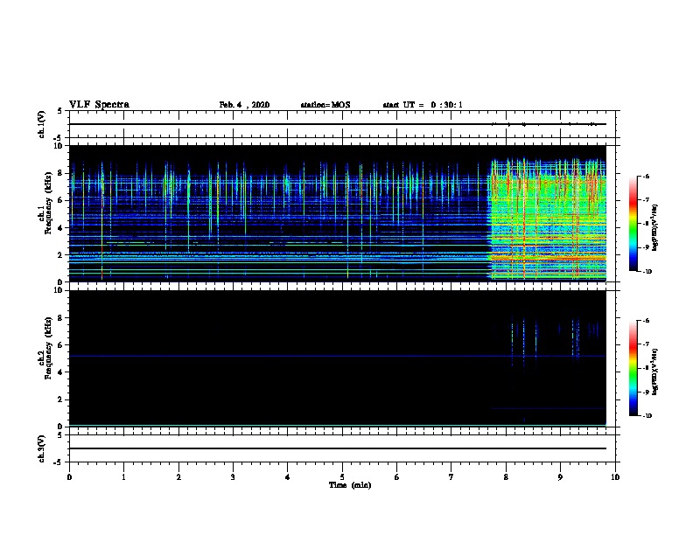Click time axis tick label "8"
The height and width of the screenshot is (535, 693).
[x=506, y=476]
